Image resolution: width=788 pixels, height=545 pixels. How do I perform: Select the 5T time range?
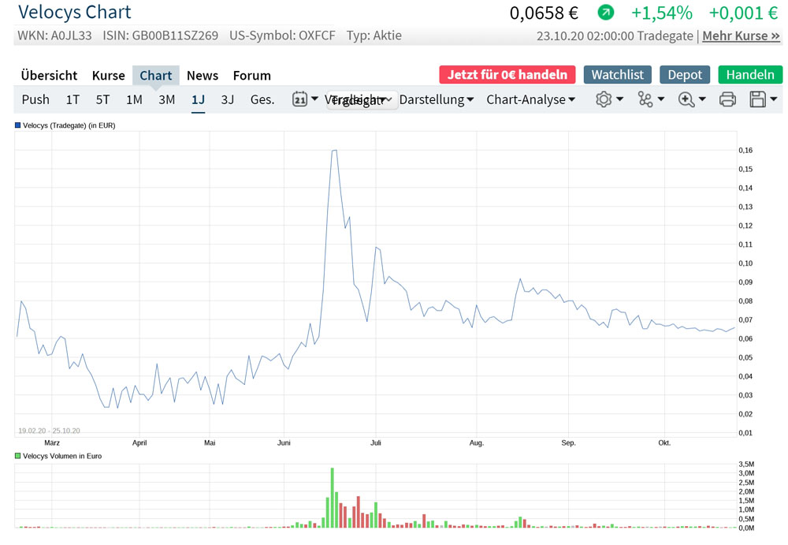[x=102, y=99]
